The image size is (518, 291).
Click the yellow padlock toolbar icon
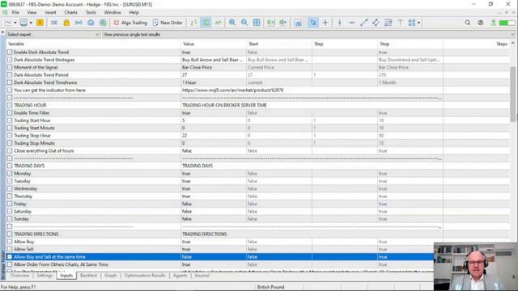click(66, 23)
